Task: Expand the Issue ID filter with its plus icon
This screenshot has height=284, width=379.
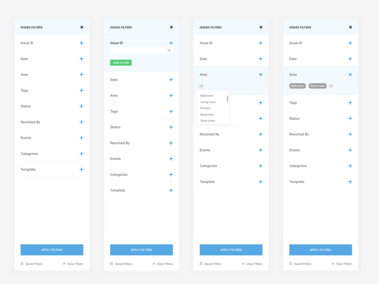Action: click(x=81, y=43)
